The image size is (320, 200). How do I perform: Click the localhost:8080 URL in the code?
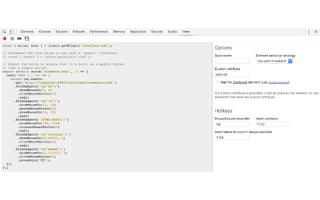[69, 82]
